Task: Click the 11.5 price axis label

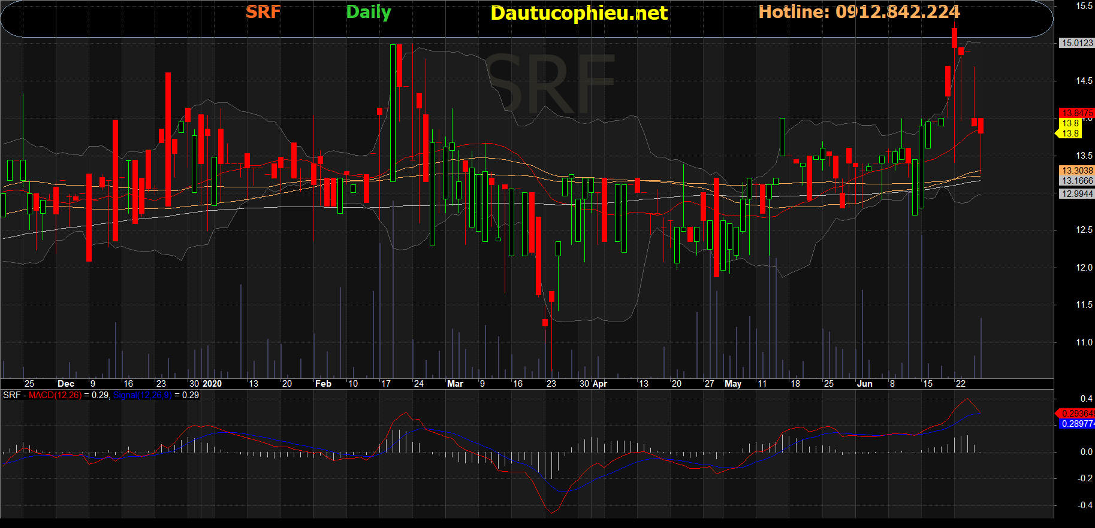Action: point(1084,305)
